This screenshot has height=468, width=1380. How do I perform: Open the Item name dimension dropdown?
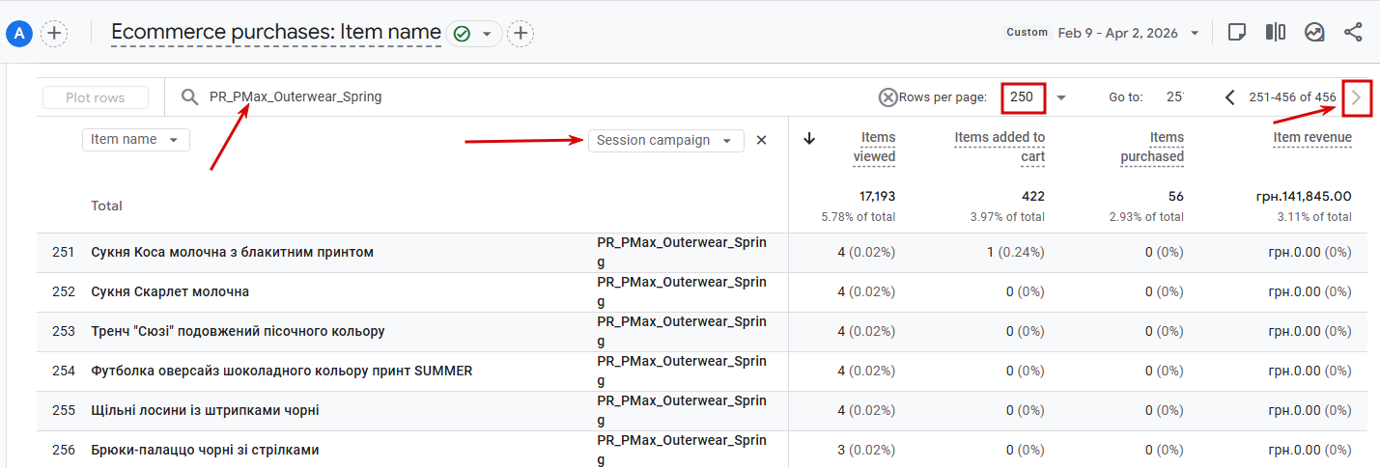tap(135, 140)
